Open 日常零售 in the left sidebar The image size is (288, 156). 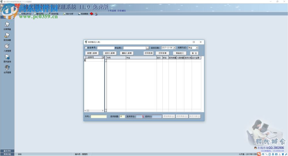click(7, 26)
